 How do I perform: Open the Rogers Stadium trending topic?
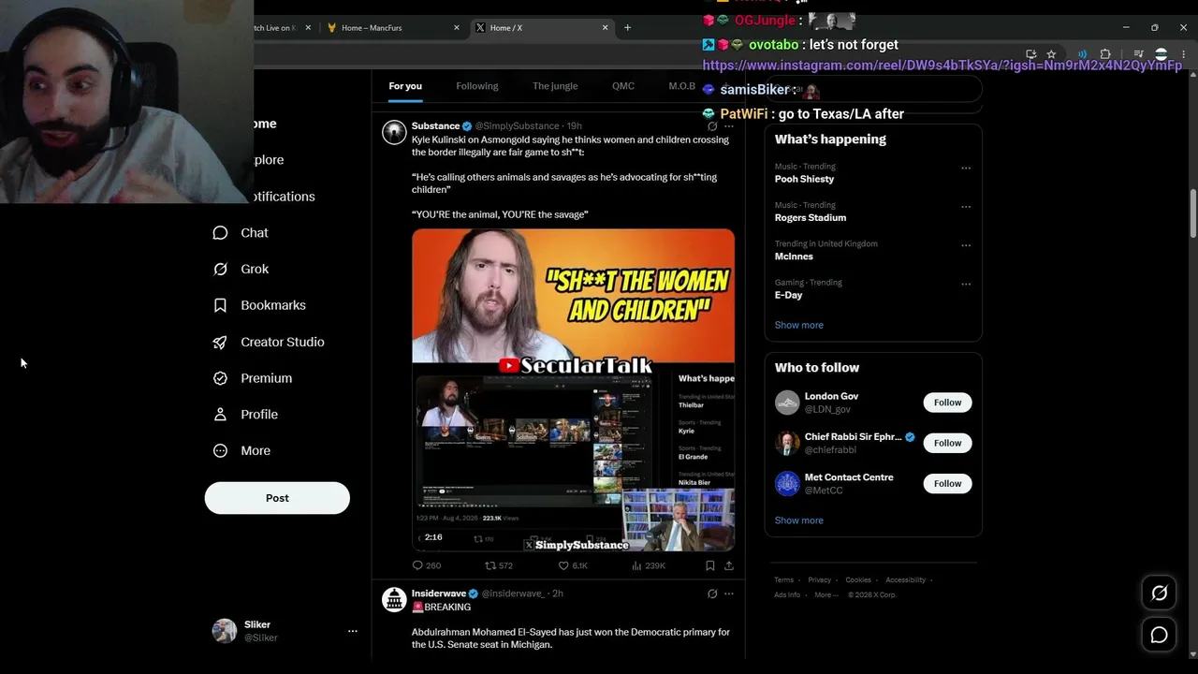click(811, 218)
